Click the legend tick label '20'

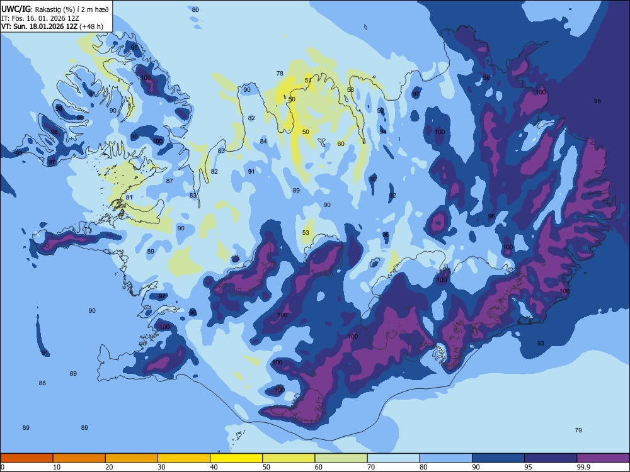tap(109, 467)
